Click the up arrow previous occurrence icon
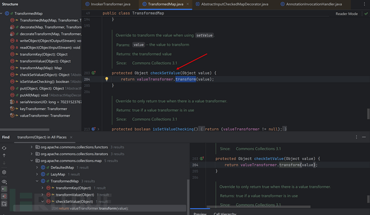This screenshot has width=370, height=215. (4, 156)
